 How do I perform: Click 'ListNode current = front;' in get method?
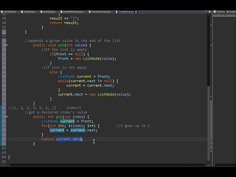click(67, 121)
